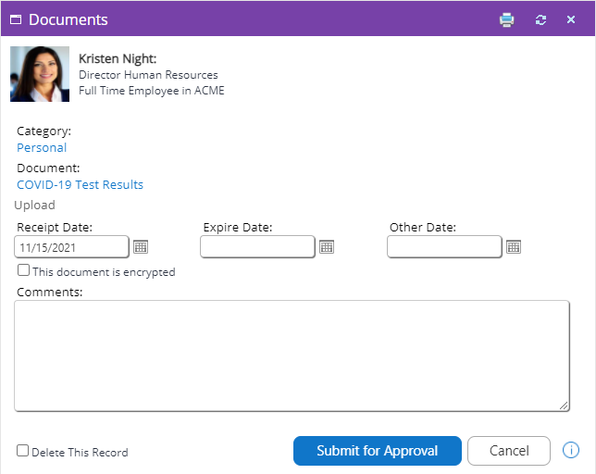The height and width of the screenshot is (474, 596).
Task: Select the Other Date input box
Action: (x=444, y=247)
